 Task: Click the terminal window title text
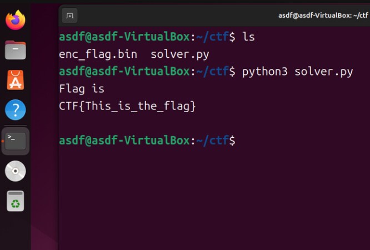(323, 16)
